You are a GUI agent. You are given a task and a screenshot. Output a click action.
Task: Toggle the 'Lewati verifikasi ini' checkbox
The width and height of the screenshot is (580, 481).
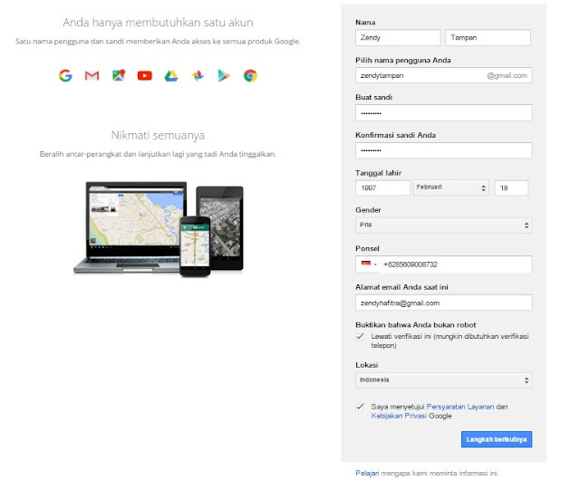click(x=360, y=336)
